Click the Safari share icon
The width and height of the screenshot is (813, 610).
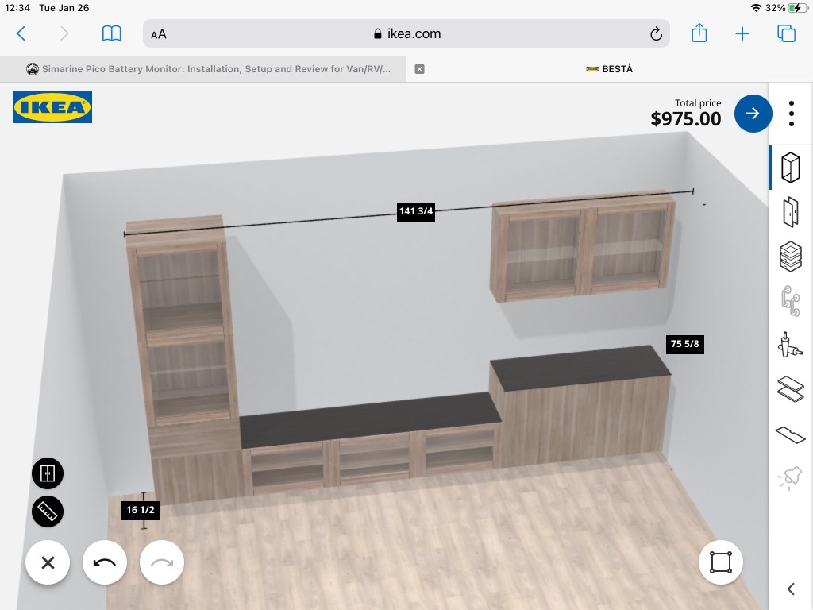tap(699, 33)
